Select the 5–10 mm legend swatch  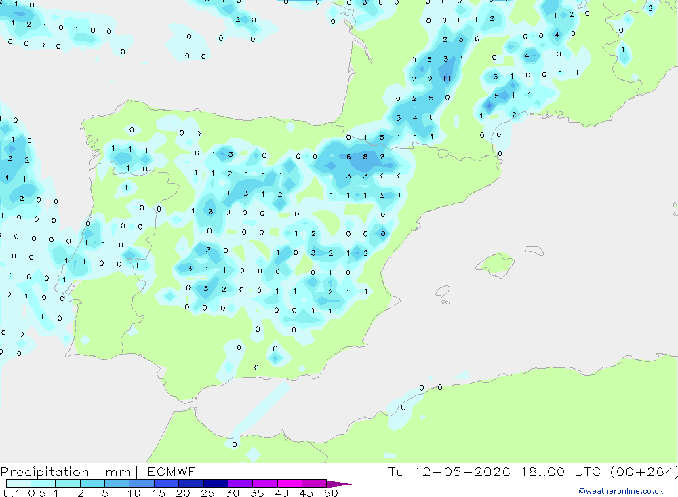click(117, 483)
